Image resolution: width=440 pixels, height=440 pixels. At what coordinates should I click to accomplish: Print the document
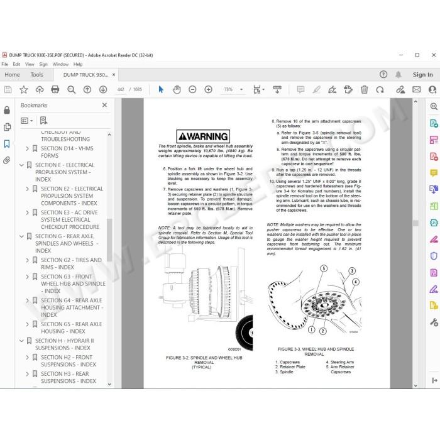[55, 89]
